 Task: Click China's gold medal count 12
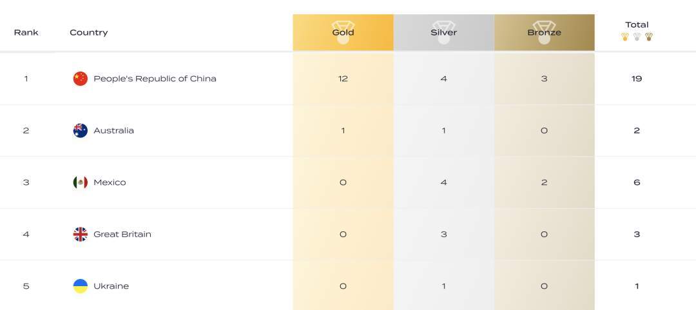click(x=343, y=79)
